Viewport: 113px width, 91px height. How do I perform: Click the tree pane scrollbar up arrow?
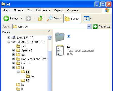click(x=49, y=37)
